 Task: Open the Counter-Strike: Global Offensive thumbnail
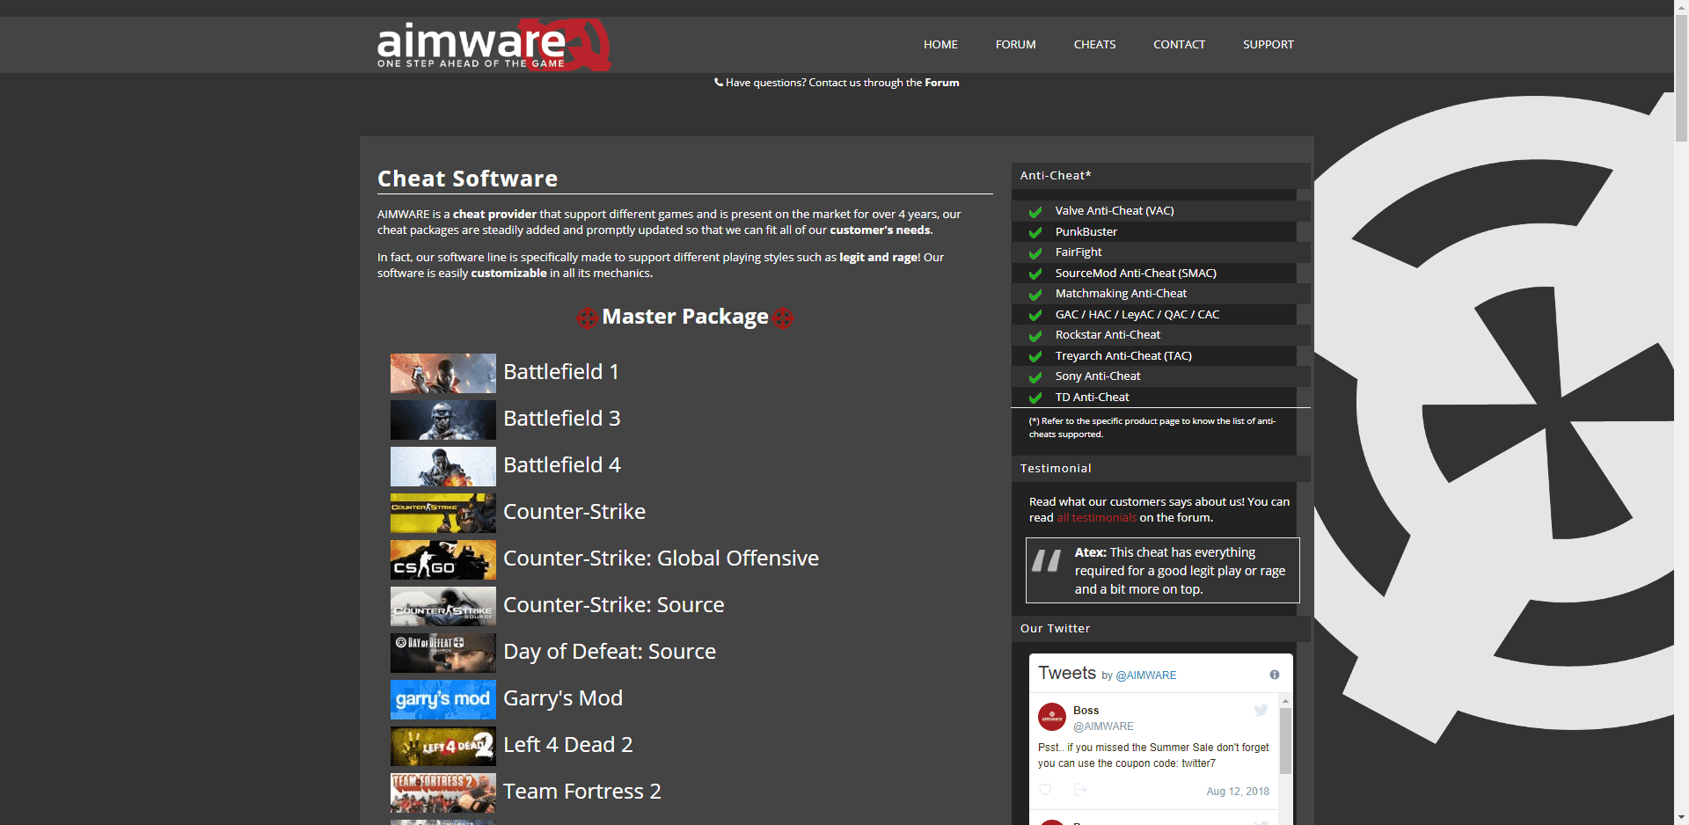click(442, 559)
